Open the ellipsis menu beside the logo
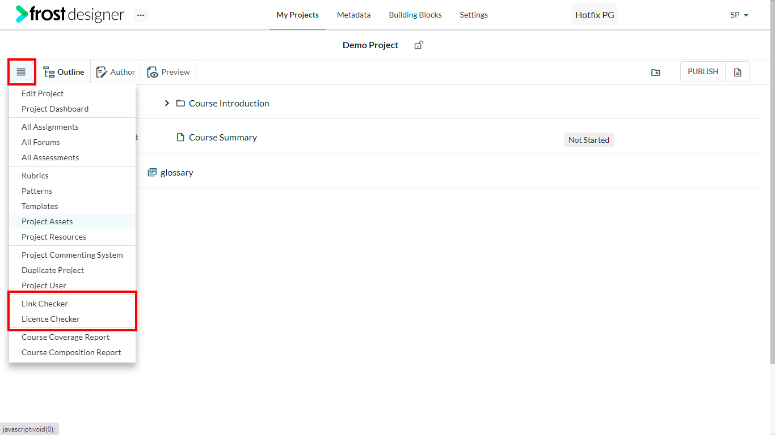This screenshot has height=435, width=775. pyautogui.click(x=141, y=15)
